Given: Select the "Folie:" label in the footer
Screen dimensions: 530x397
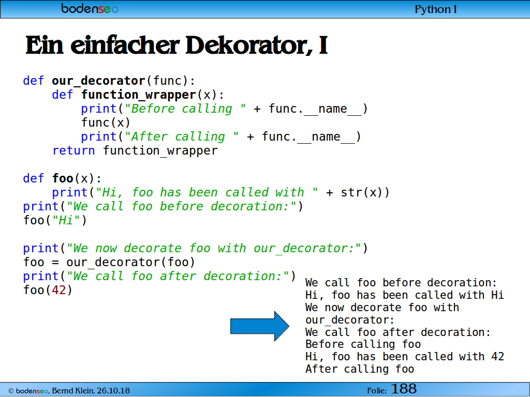Looking at the screenshot, I should point(377,391).
